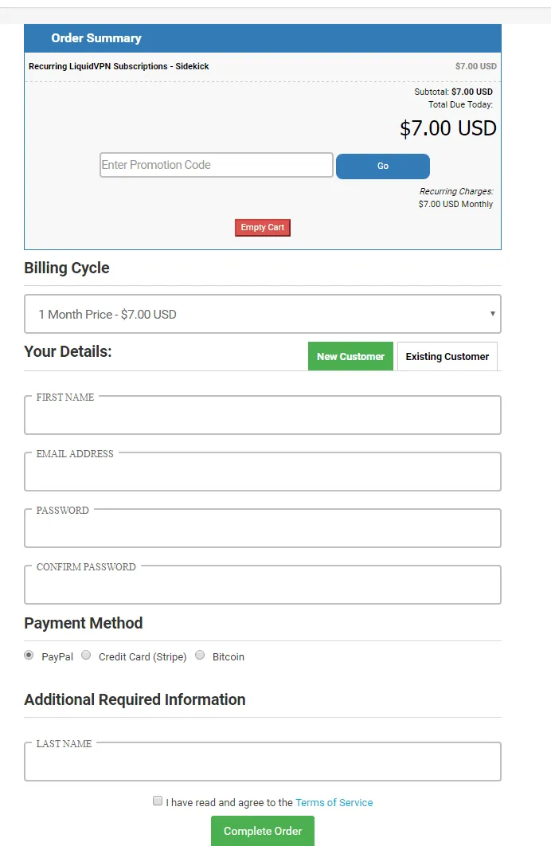Pick Bitcoin as payment method
This screenshot has width=551, height=846.
tap(200, 656)
